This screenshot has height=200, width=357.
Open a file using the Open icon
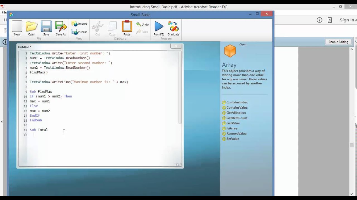coord(32,28)
